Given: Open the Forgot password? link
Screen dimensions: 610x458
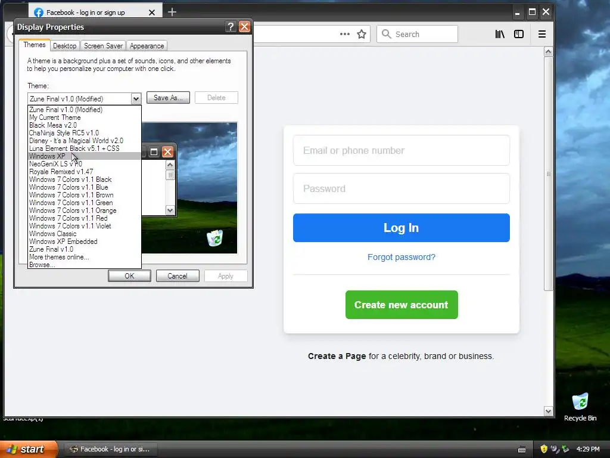Looking at the screenshot, I should pos(401,257).
